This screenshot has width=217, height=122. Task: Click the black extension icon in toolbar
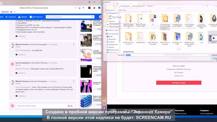(89, 8)
